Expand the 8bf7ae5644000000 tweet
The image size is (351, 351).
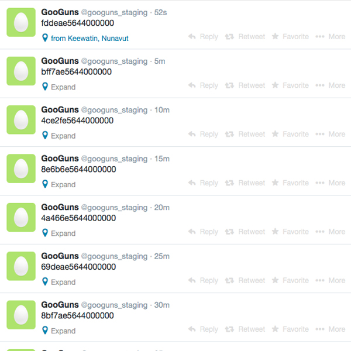pos(63,331)
